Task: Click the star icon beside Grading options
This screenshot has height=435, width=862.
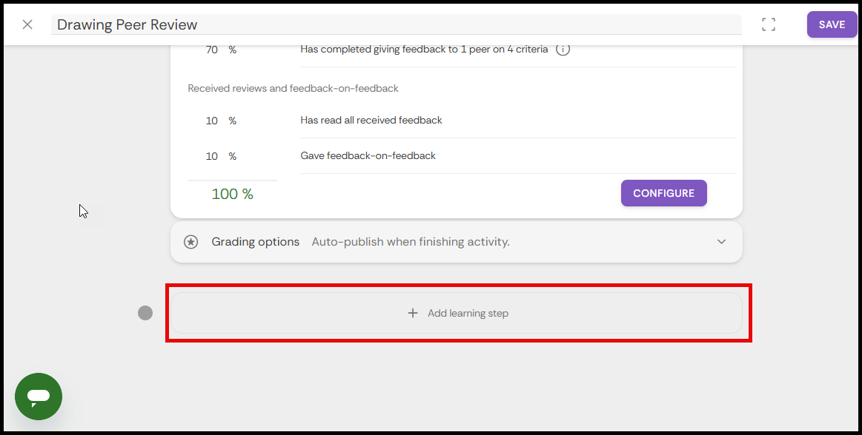Action: pos(190,242)
